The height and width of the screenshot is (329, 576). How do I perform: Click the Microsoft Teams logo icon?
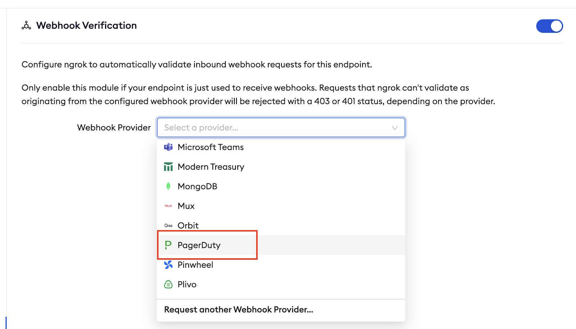pyautogui.click(x=168, y=147)
